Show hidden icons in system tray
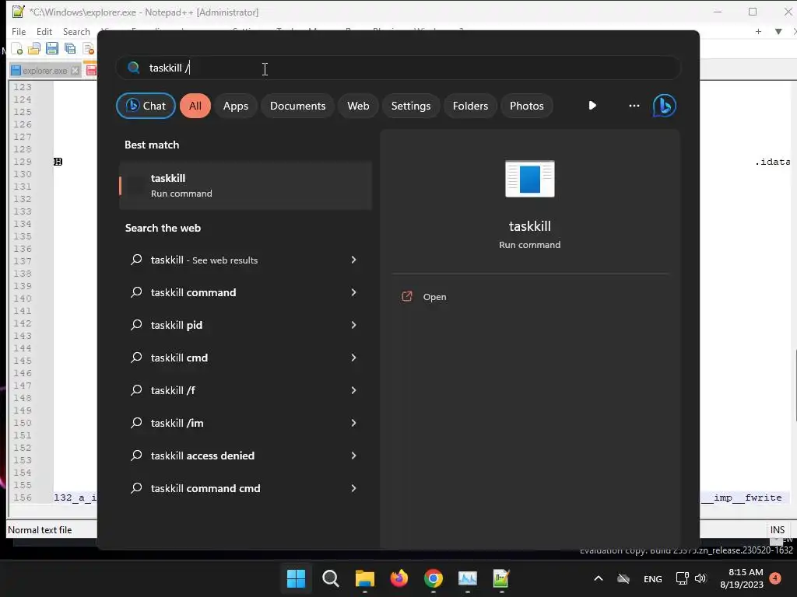 point(599,578)
